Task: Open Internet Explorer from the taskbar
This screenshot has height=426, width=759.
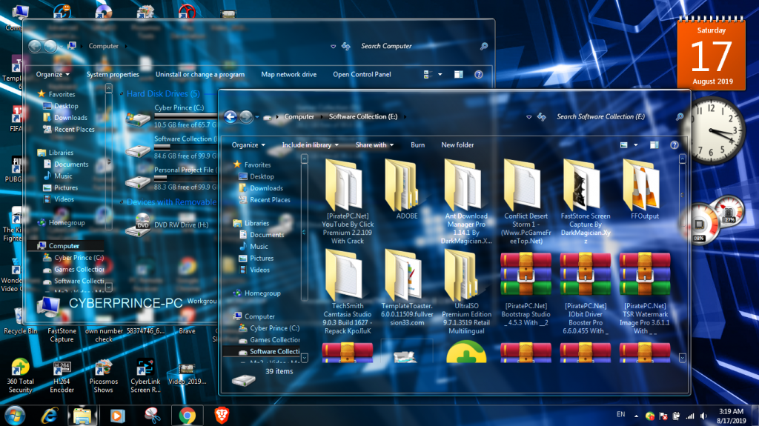Action: 49,416
